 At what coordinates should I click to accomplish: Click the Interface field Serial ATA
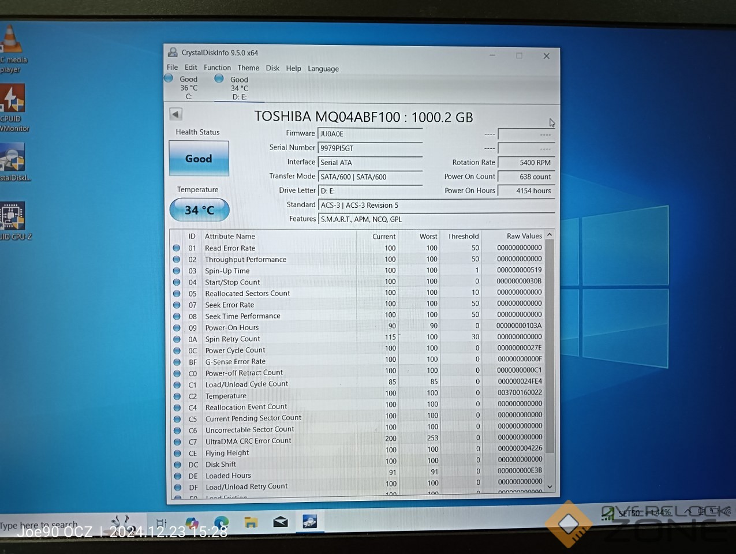coord(370,163)
